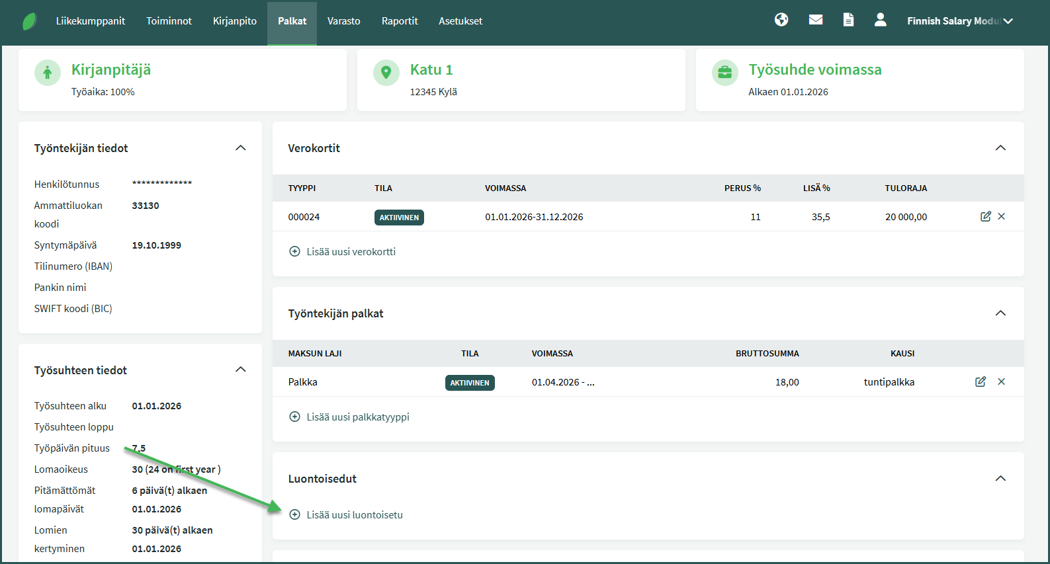Go to the Raportit menu
The height and width of the screenshot is (564, 1050).
(x=400, y=21)
